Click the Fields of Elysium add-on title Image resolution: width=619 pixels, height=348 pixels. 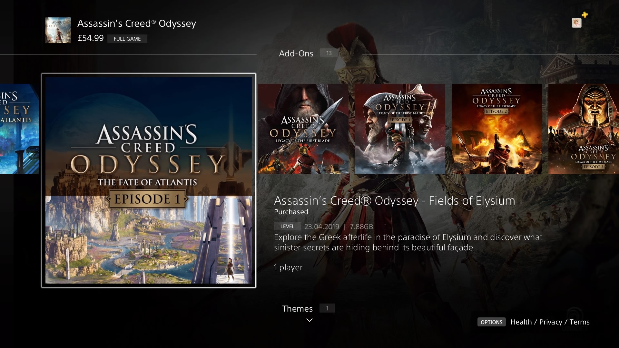pos(395,200)
